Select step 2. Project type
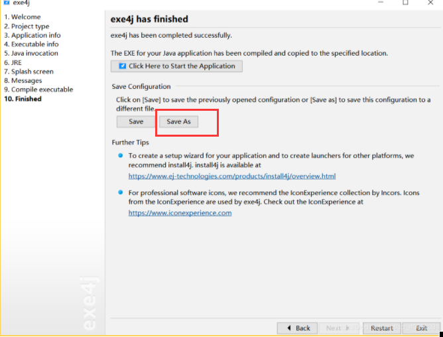This screenshot has height=337, width=443. click(27, 27)
